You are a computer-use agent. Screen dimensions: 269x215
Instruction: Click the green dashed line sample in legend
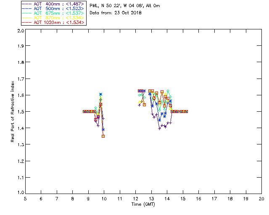[27, 13]
